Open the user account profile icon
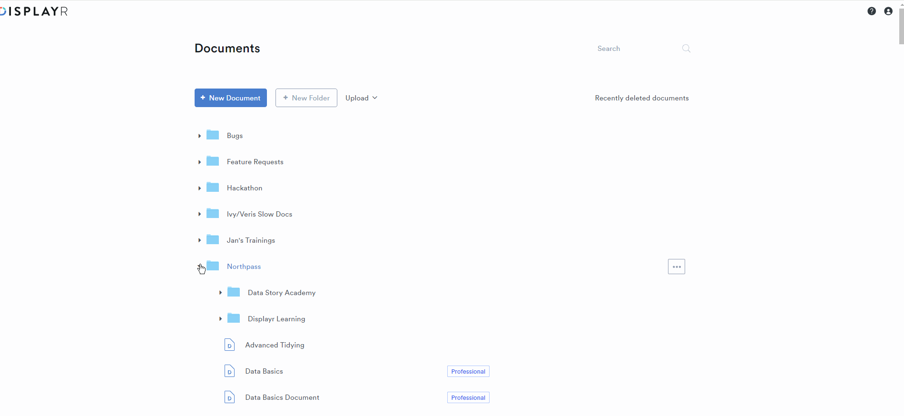The height and width of the screenshot is (416, 904). tap(888, 11)
